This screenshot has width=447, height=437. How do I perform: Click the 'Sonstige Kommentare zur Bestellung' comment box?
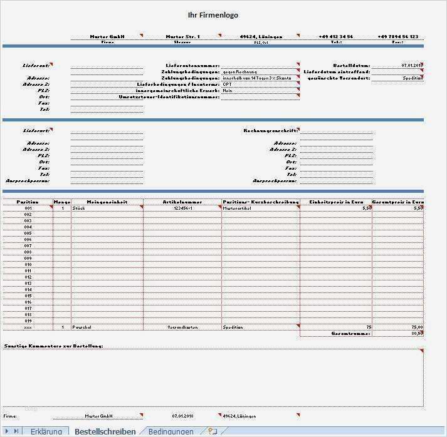213,378
